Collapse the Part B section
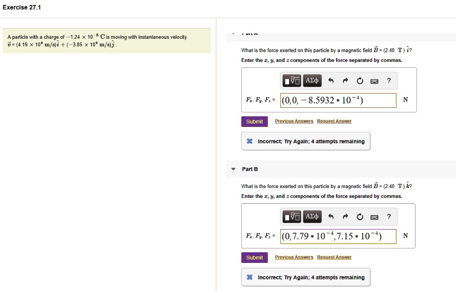 (x=233, y=169)
